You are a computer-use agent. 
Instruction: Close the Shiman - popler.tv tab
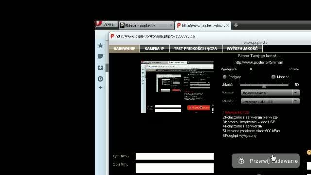(171, 25)
